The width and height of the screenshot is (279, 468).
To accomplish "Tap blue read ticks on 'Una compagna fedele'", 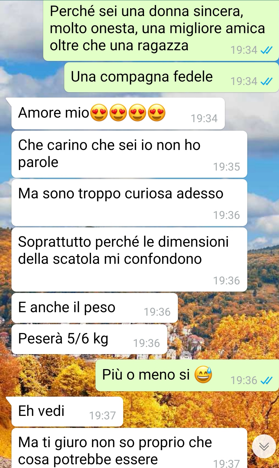I will tap(266, 81).
